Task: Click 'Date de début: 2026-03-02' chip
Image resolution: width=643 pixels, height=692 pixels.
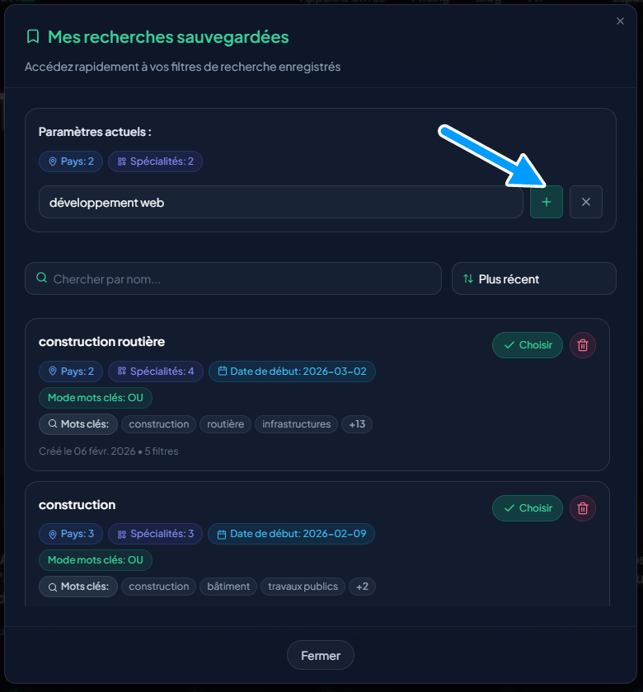Action: click(292, 372)
